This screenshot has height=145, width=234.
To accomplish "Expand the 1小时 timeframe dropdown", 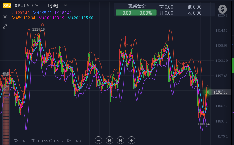I will pyautogui.click(x=65, y=6).
